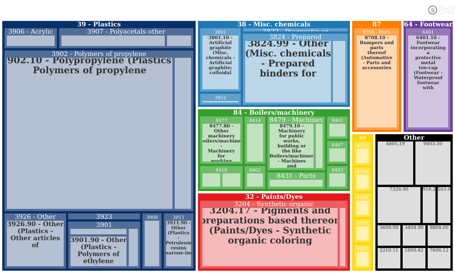The image size is (455, 273).
Task: Open the 32 - Paints/Dyes category header
Action: (x=273, y=197)
